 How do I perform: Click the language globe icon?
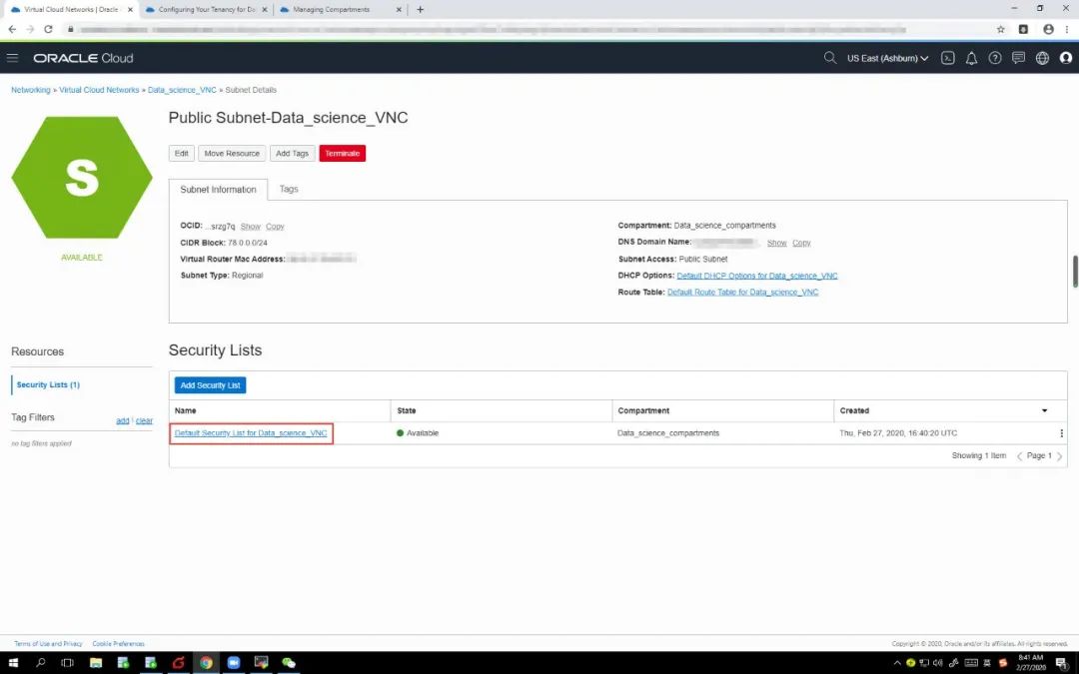(1042, 58)
